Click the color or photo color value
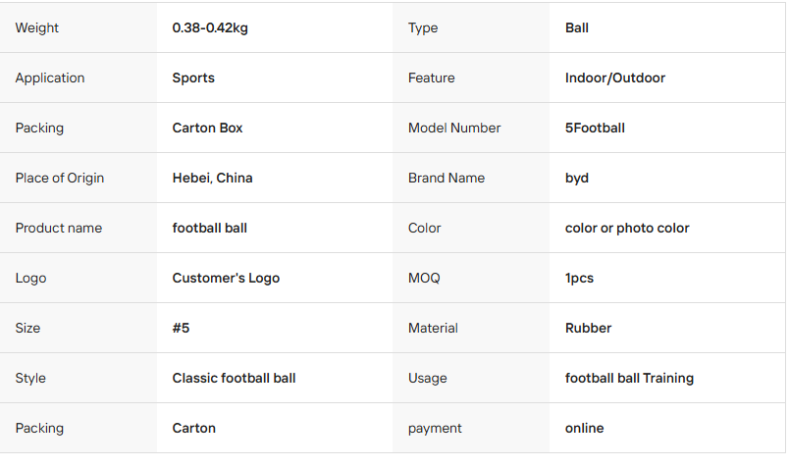 click(x=627, y=228)
